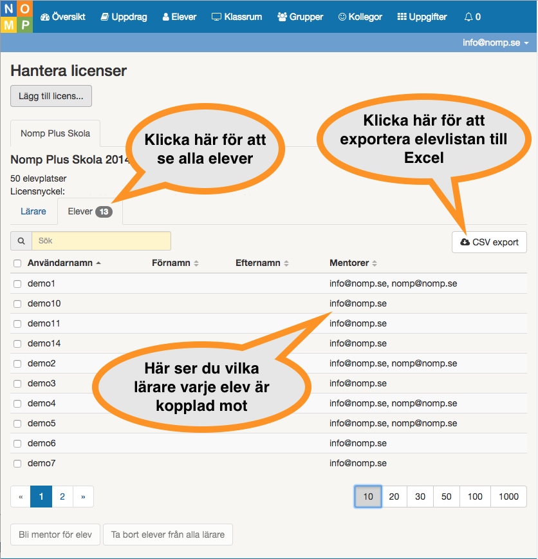Screen dimensions: 538x559
Task: Tick the checkbox for demo1
Action: (17, 284)
